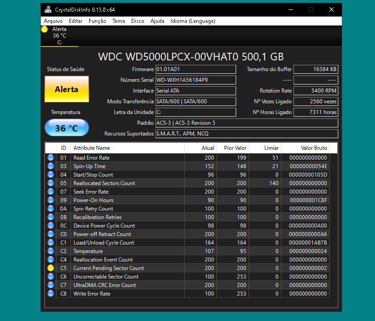
Task: Select the Uncorrectable Sector Count name
Action: pos(106,277)
